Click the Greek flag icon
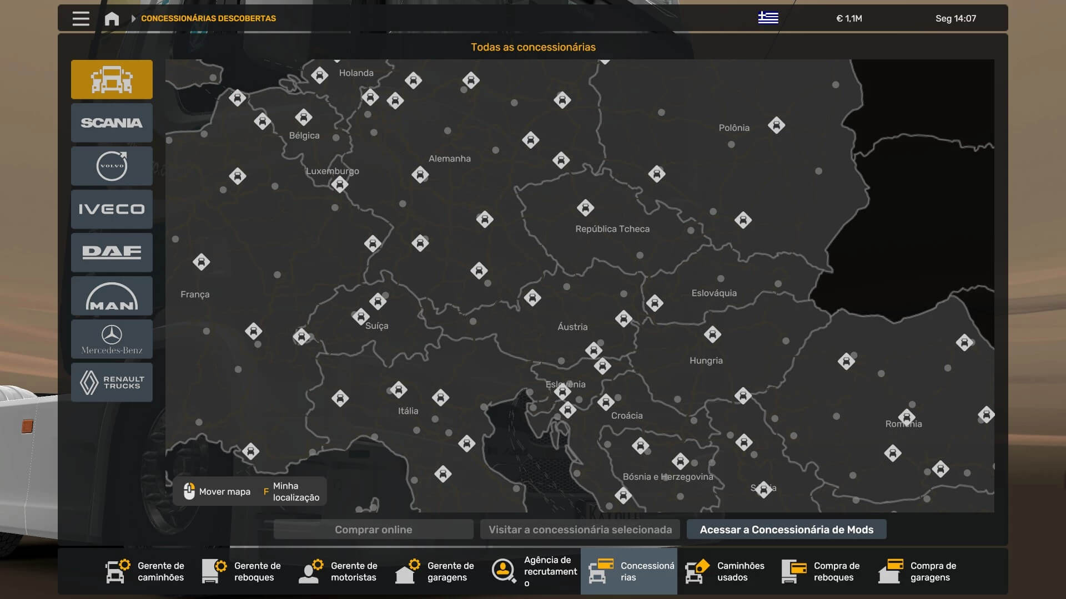 pos(768,18)
